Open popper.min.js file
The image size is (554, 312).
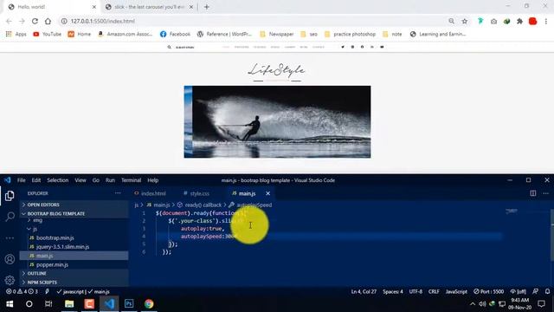[x=52, y=264]
